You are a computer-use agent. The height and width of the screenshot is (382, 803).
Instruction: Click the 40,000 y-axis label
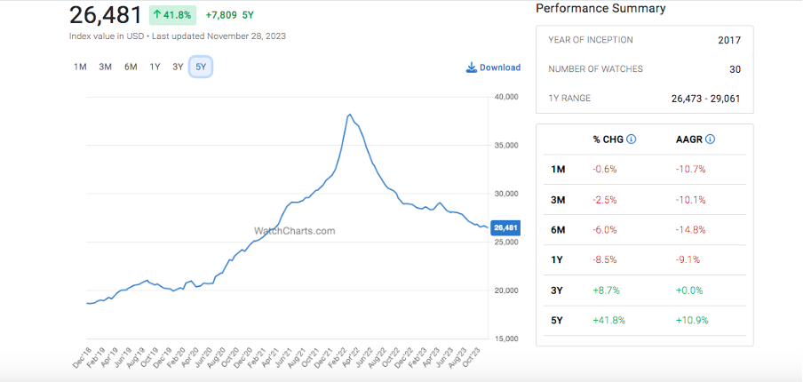(x=508, y=97)
